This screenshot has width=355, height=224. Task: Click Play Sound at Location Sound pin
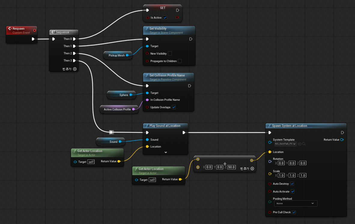[x=147, y=140]
